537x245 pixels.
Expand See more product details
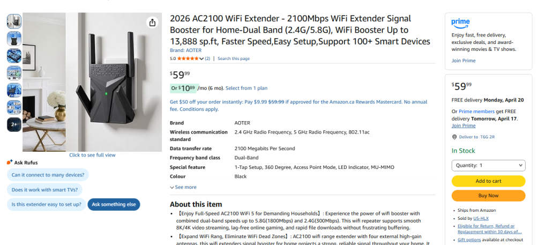coord(183,187)
